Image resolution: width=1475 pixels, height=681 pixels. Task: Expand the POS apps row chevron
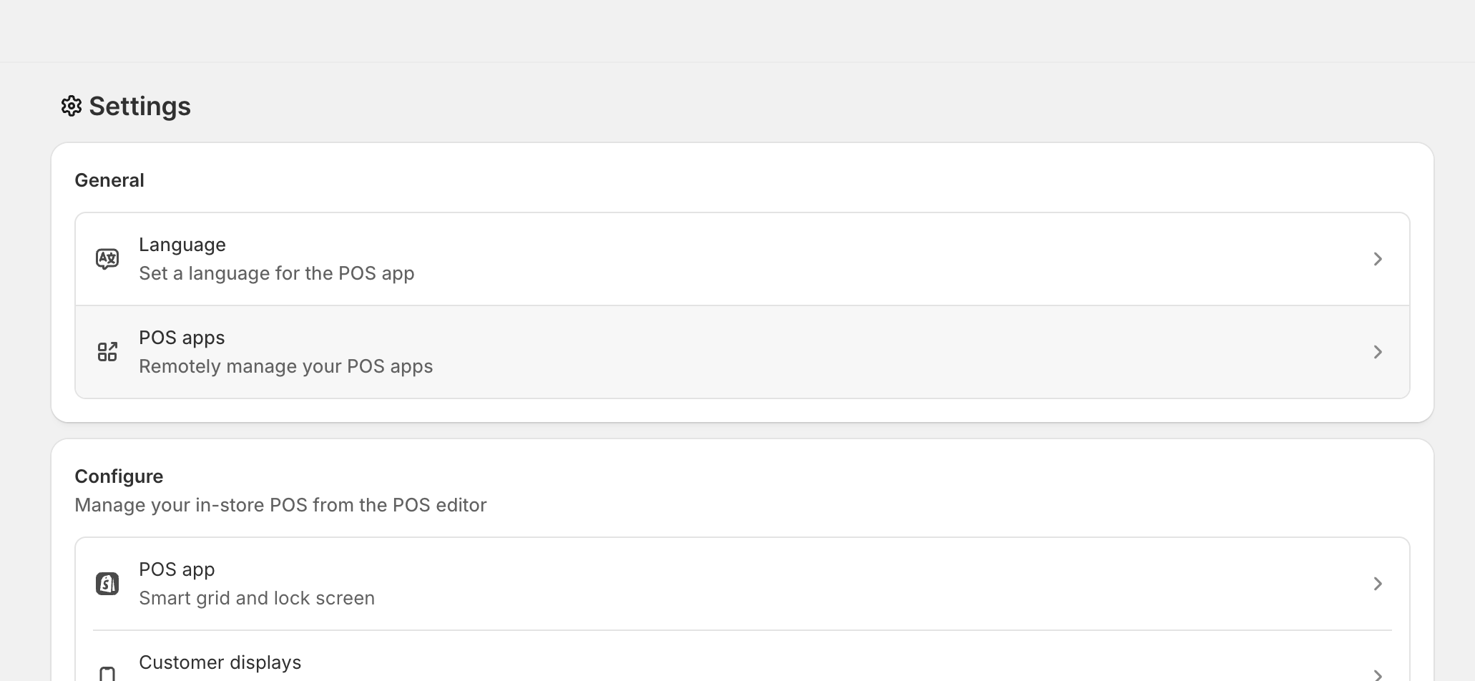coord(1378,351)
